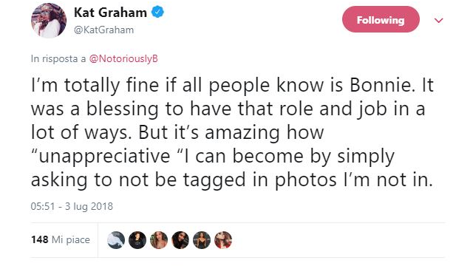Open the liker avatar wearing a black dress
This screenshot has height=266, width=473.
tap(202, 240)
